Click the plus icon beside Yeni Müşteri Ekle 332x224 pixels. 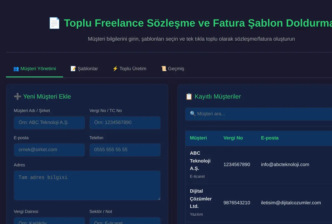click(17, 96)
